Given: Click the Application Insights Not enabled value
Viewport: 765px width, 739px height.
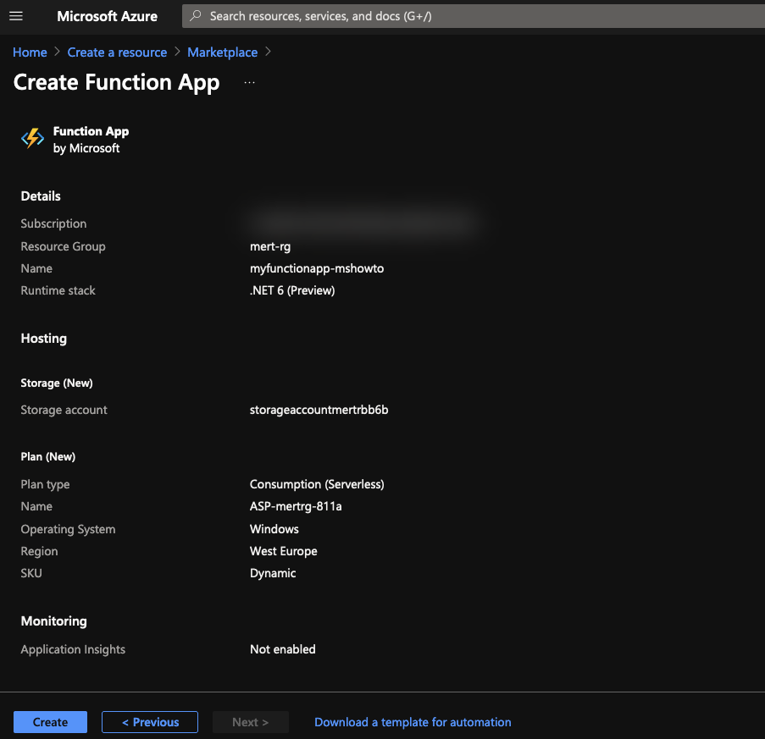Looking at the screenshot, I should click(x=283, y=649).
